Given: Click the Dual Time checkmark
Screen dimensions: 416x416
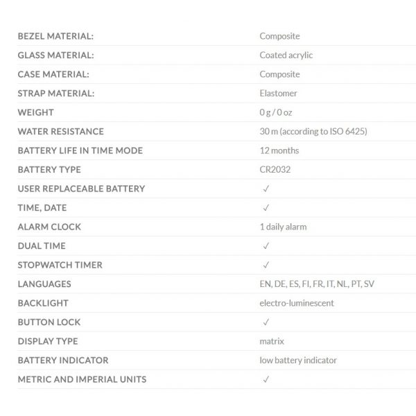Looking at the screenshot, I should point(266,246).
